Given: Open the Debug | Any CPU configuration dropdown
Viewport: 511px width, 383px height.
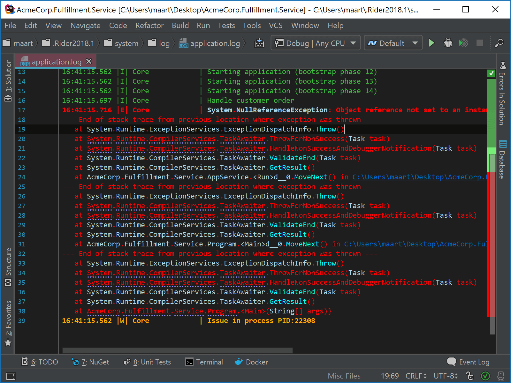Looking at the screenshot, I should (x=316, y=43).
